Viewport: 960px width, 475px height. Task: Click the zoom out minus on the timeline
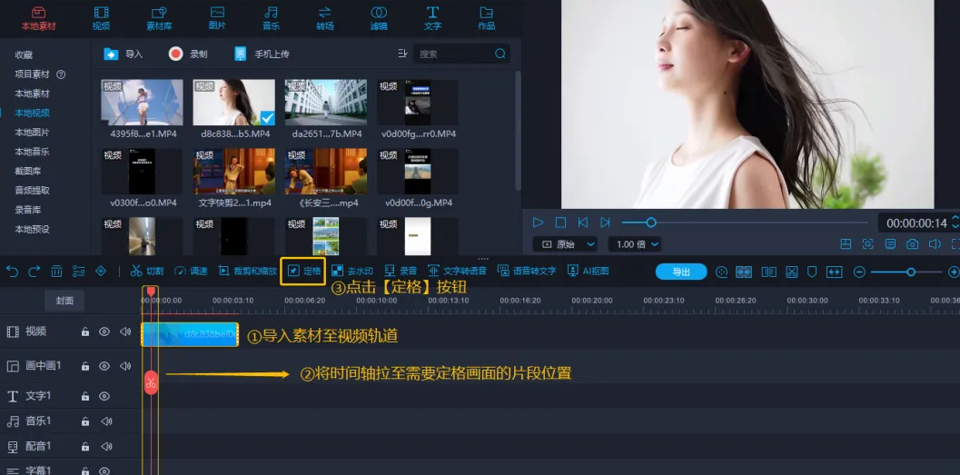(859, 272)
